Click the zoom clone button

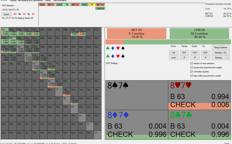[174, 57]
